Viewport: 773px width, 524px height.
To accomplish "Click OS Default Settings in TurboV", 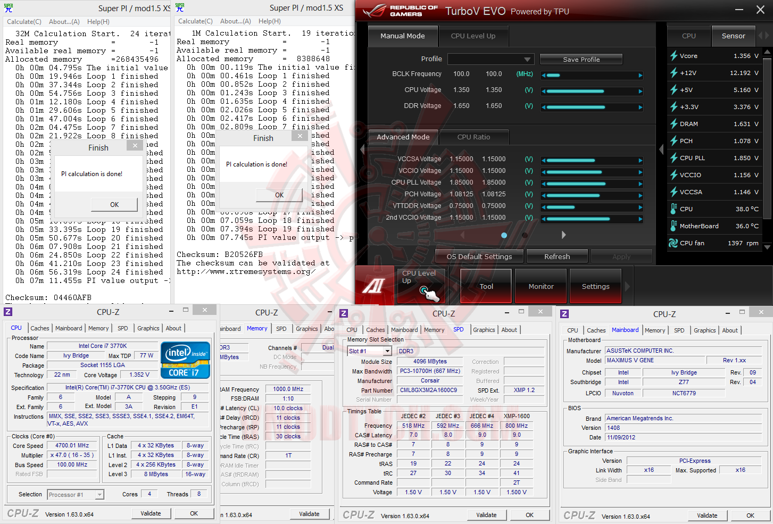I will 479,256.
